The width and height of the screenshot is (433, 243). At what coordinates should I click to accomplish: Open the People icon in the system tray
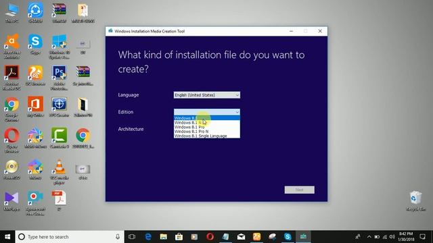pyautogui.click(x=358, y=237)
